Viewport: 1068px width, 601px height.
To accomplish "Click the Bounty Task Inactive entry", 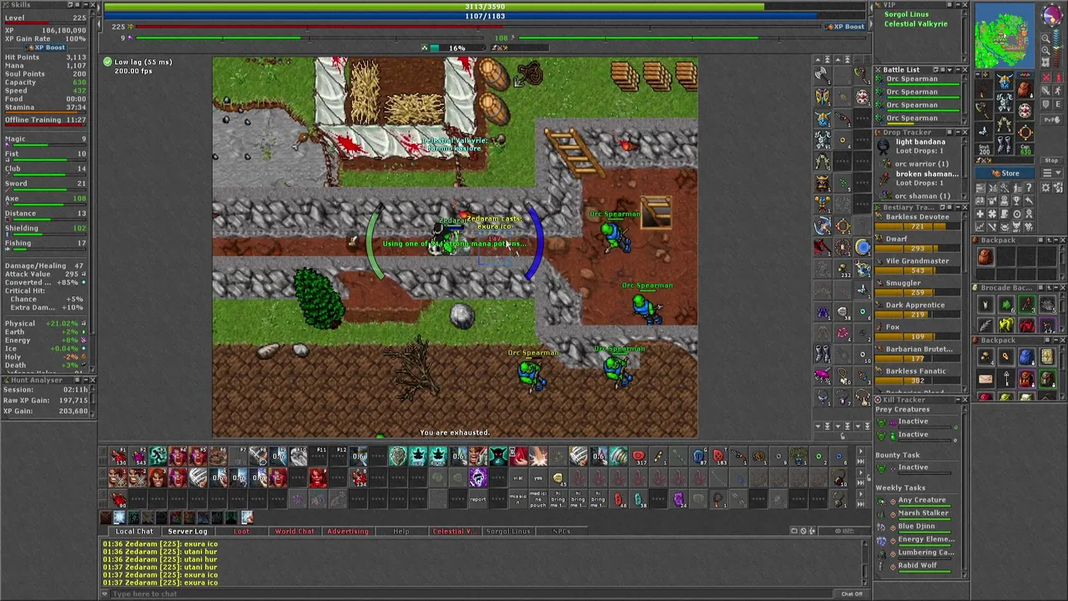I will coord(913,467).
